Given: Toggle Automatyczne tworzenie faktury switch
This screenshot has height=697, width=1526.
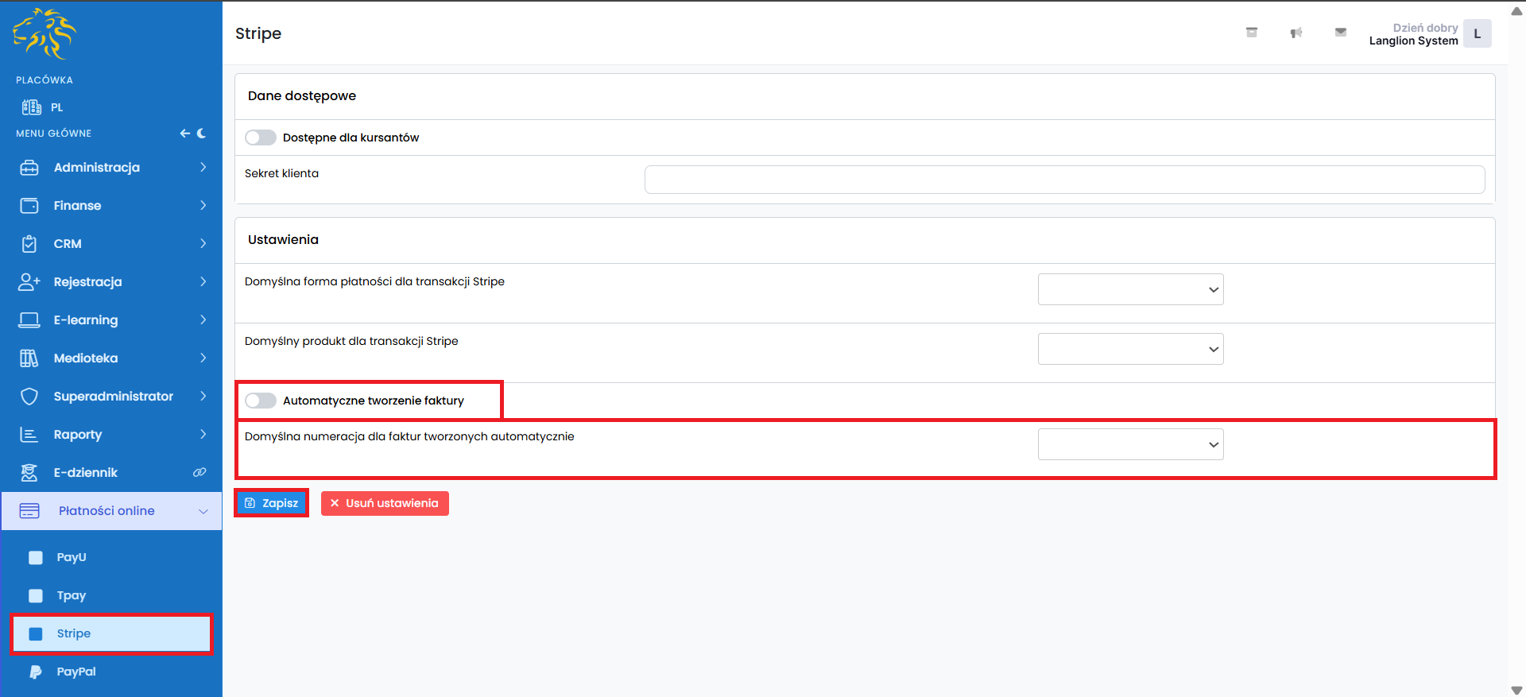Looking at the screenshot, I should coord(261,401).
